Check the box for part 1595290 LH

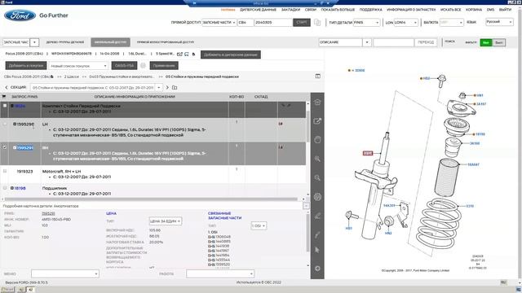[x=5, y=124]
